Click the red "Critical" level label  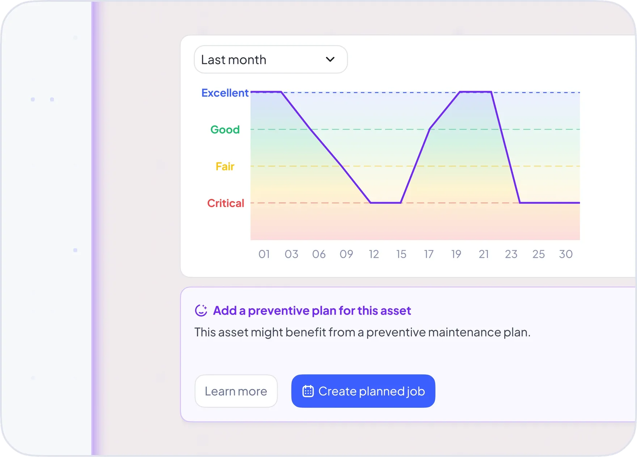[225, 203]
